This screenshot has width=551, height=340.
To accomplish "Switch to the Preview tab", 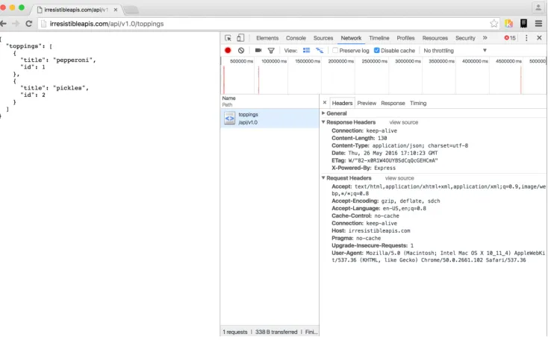I will coord(367,103).
